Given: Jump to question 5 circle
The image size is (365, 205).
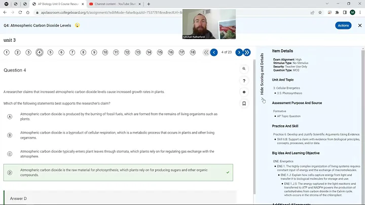Looking at the screenshot, I should (50, 52).
